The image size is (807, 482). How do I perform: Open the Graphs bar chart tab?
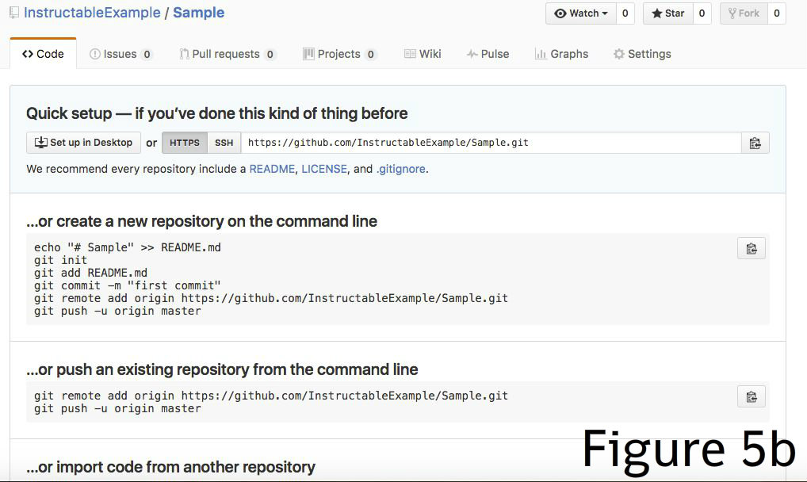pyautogui.click(x=561, y=54)
